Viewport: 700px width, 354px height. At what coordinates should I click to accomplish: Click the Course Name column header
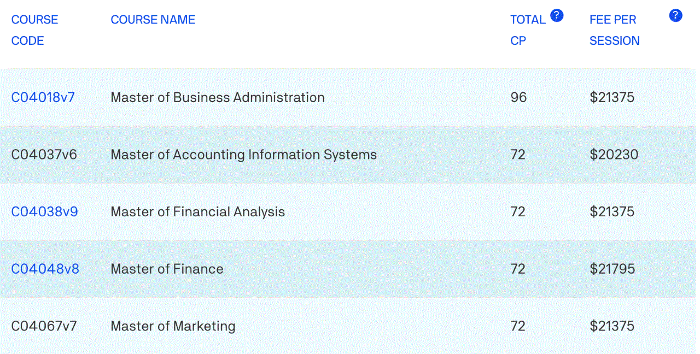pyautogui.click(x=153, y=20)
